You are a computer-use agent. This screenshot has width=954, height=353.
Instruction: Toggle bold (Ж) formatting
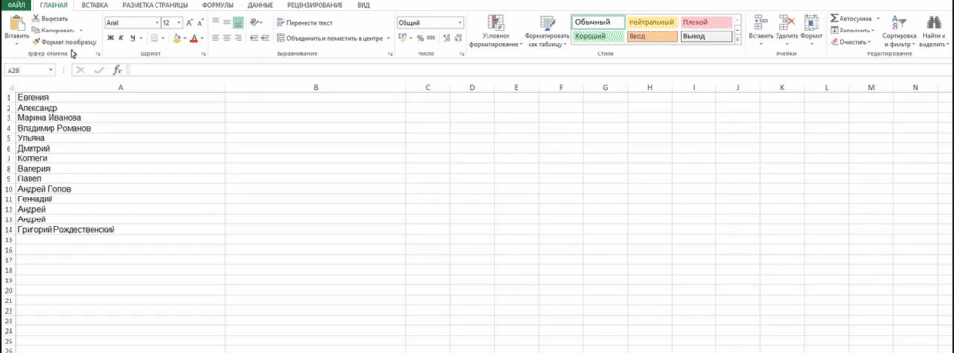point(110,38)
